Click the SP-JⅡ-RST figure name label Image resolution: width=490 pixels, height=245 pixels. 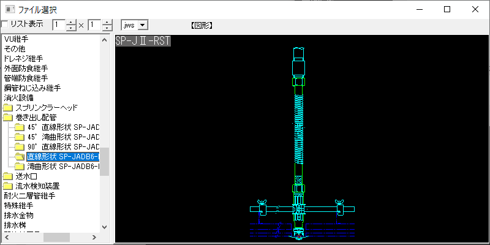tap(143, 40)
